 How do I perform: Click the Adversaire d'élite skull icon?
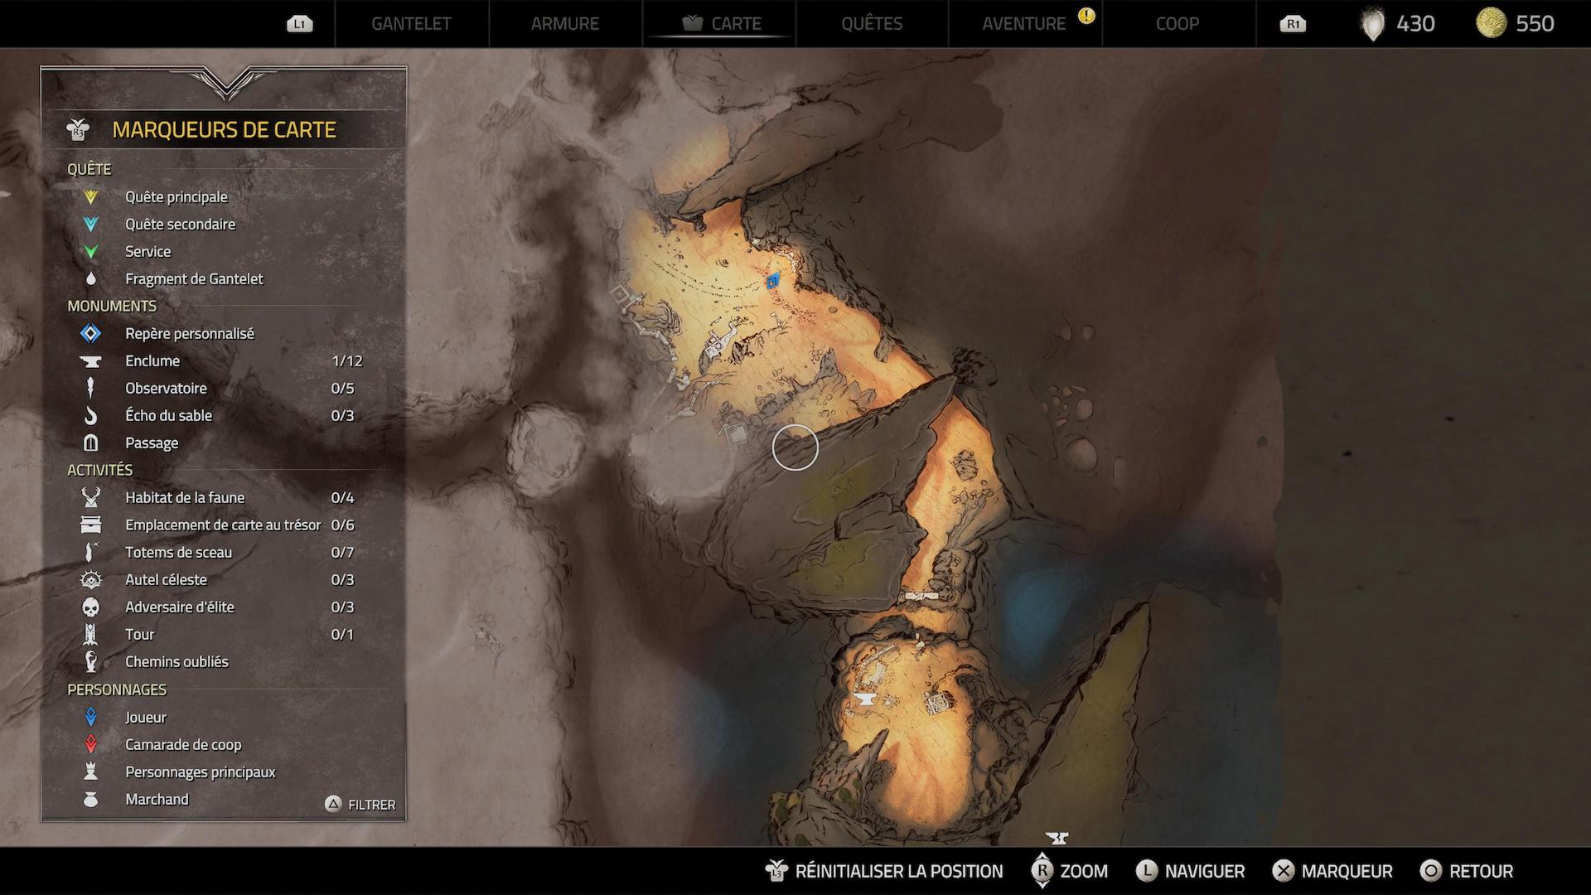91,607
